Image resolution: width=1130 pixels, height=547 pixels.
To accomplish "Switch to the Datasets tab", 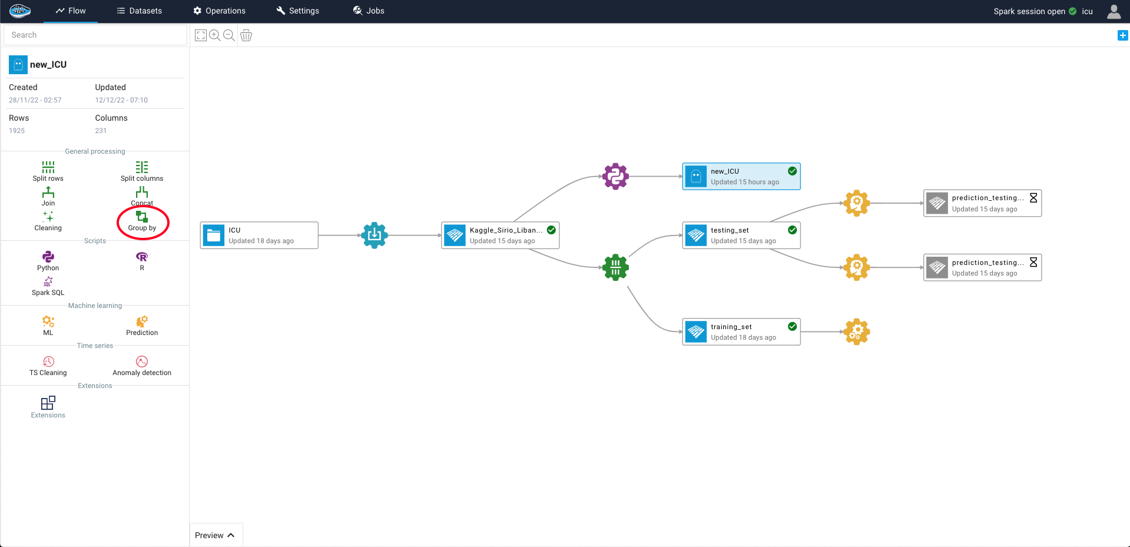I will coord(140,11).
